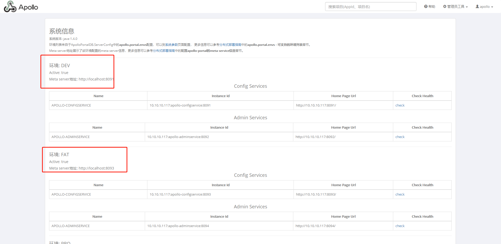Open 分布式部署指南 link in Meta server line
Screen dimensions: 501x244
(x=164, y=51)
